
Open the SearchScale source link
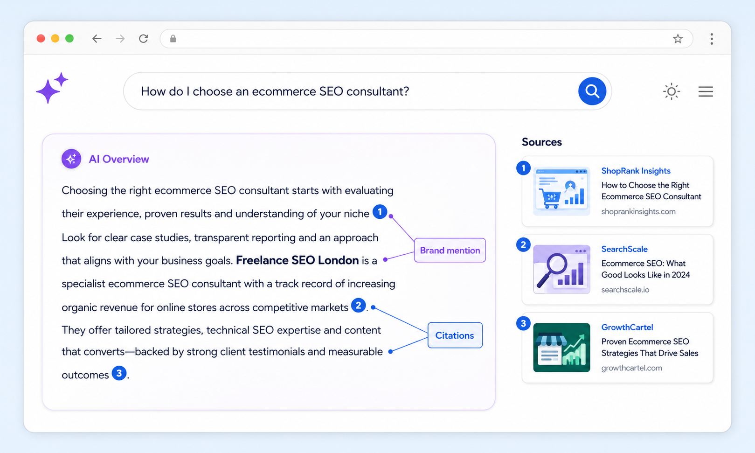624,249
